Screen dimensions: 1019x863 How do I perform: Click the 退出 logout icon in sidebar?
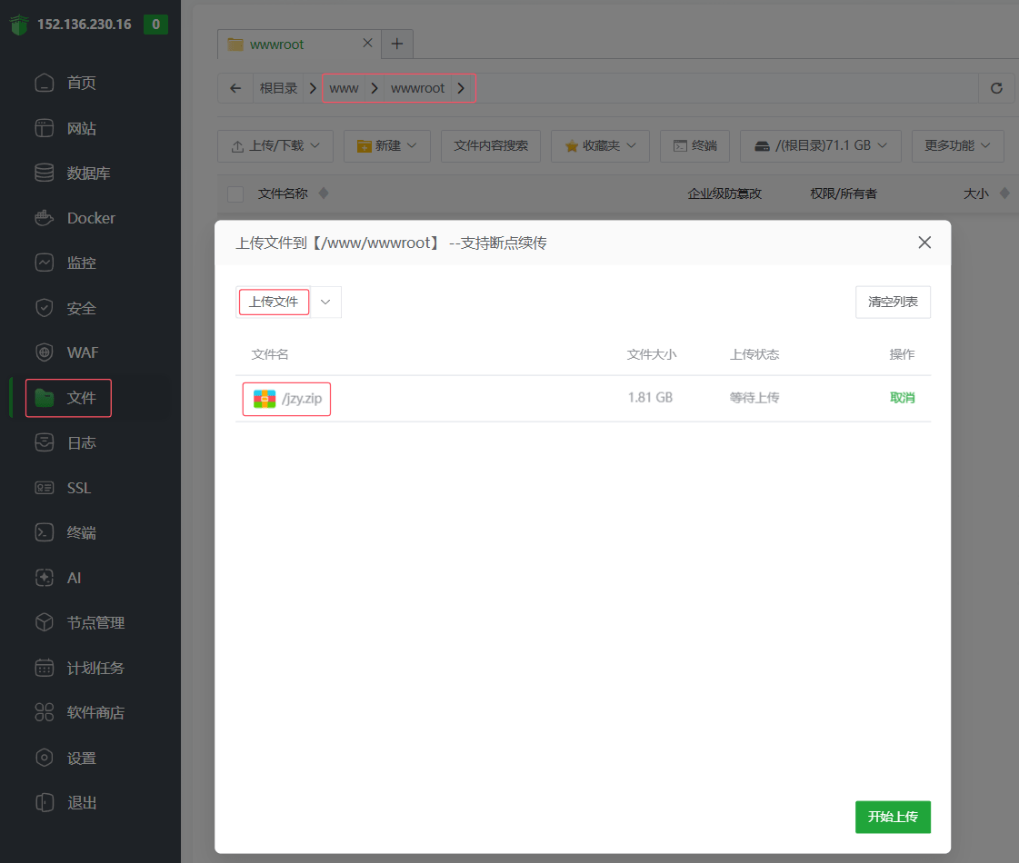tap(45, 803)
